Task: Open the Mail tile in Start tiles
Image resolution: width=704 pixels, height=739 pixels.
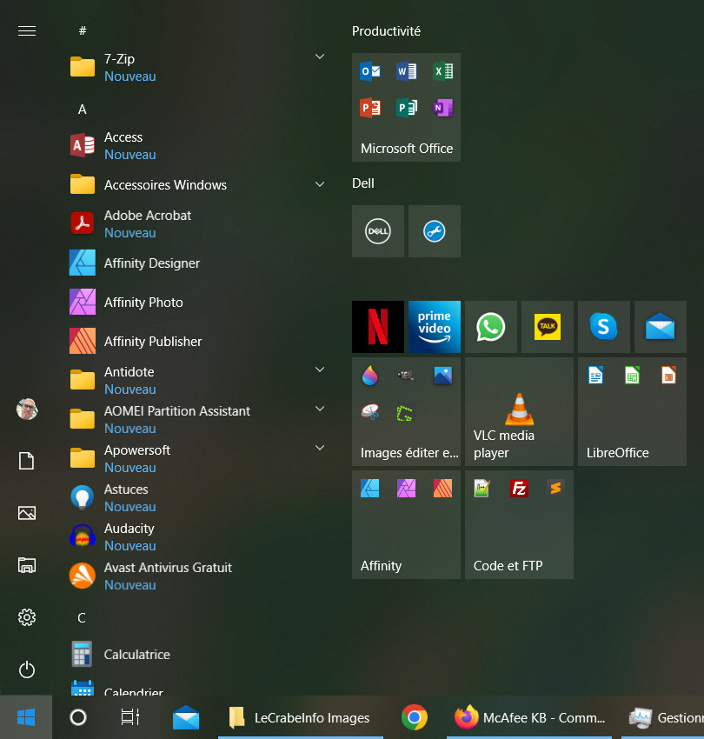Action: coord(661,327)
